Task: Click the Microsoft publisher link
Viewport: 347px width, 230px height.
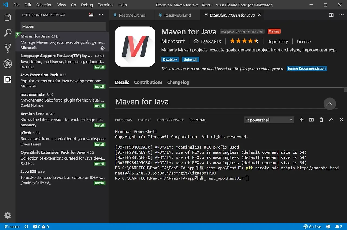Action: point(173,41)
